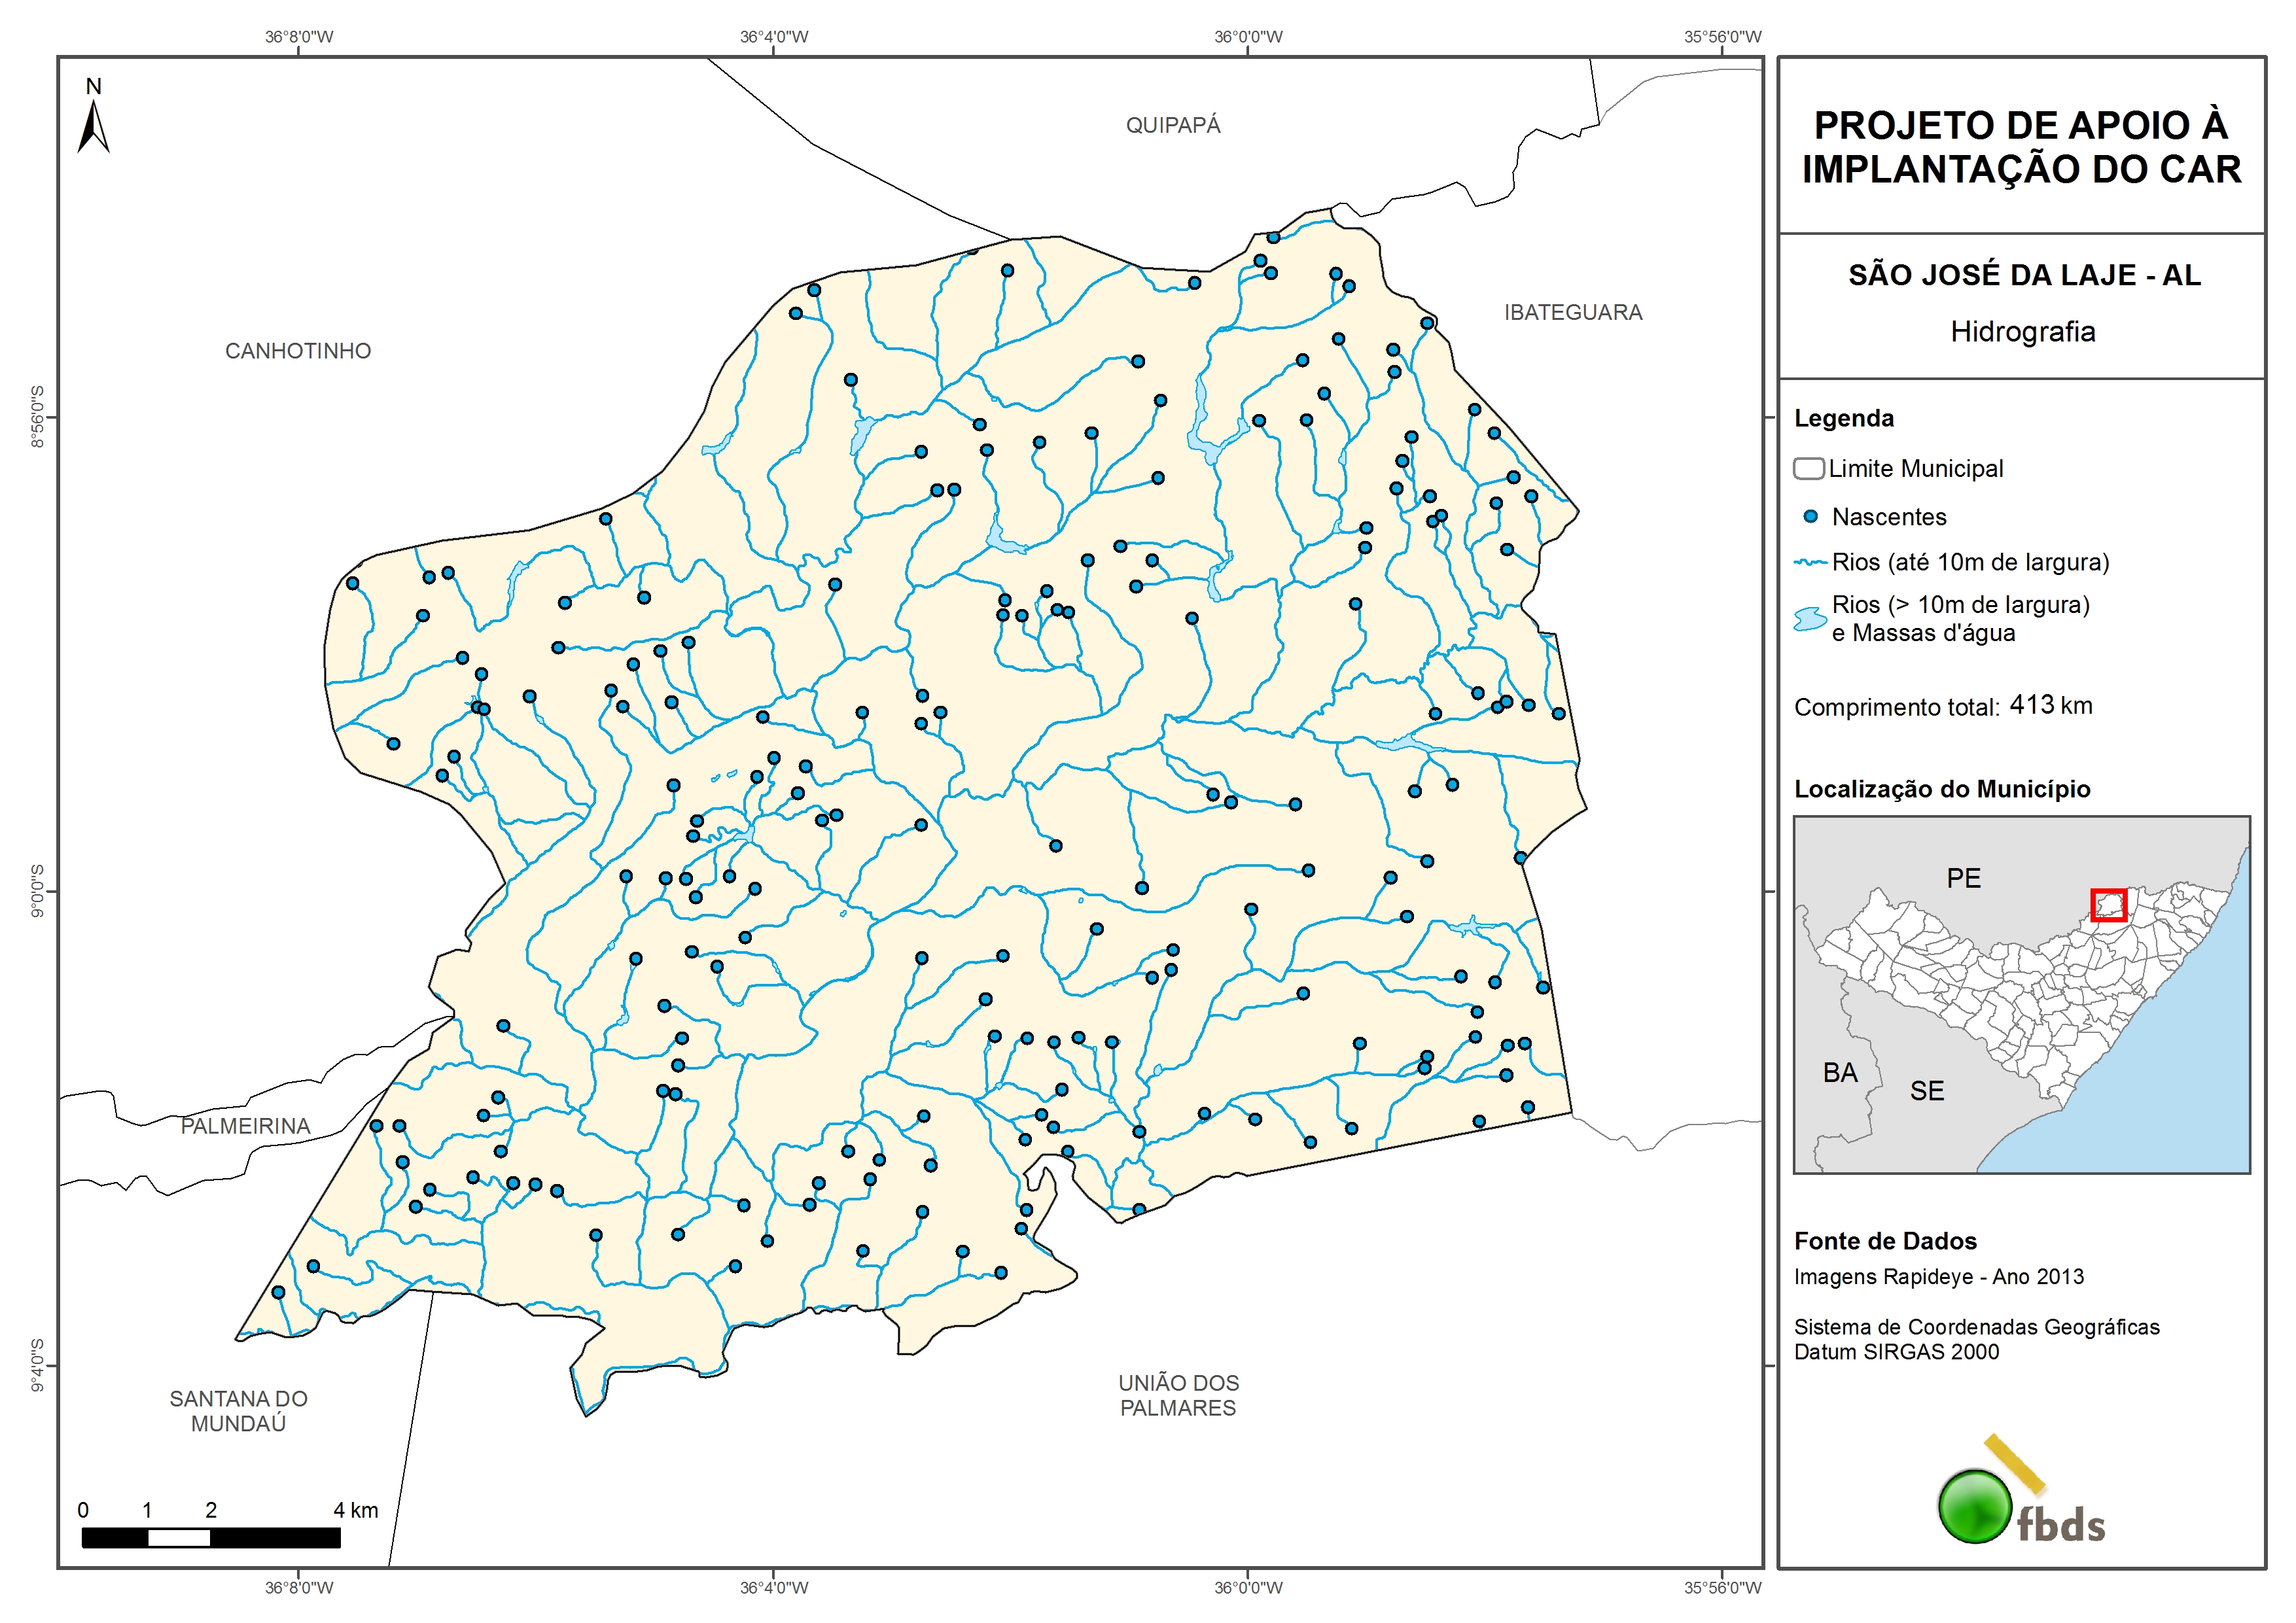Click the narrow rivers legend line symbol

tap(1810, 563)
